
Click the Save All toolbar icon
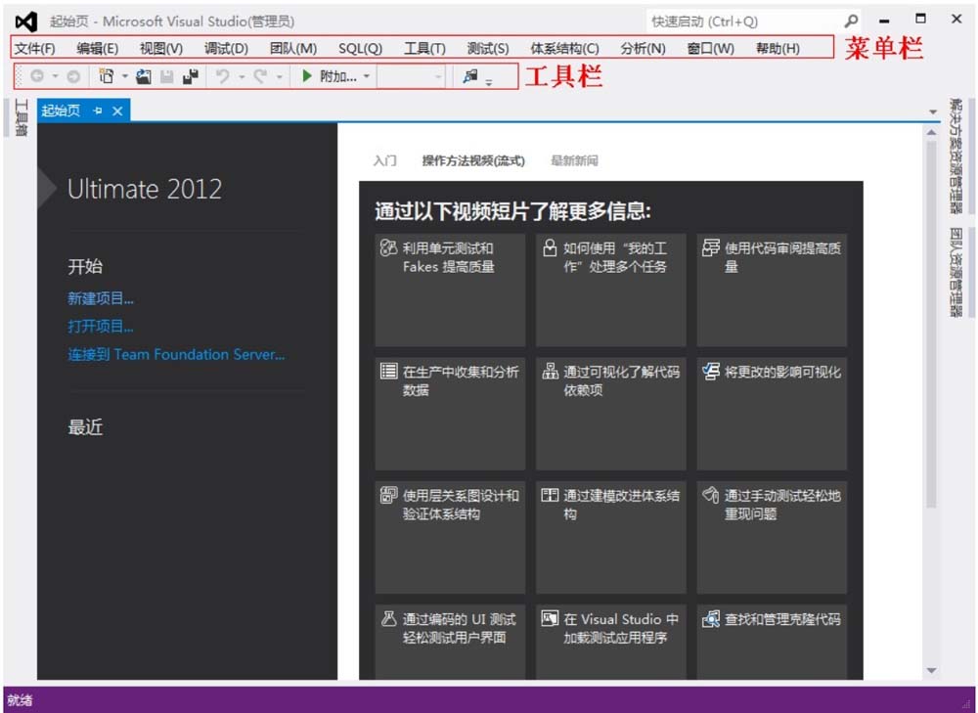[191, 76]
